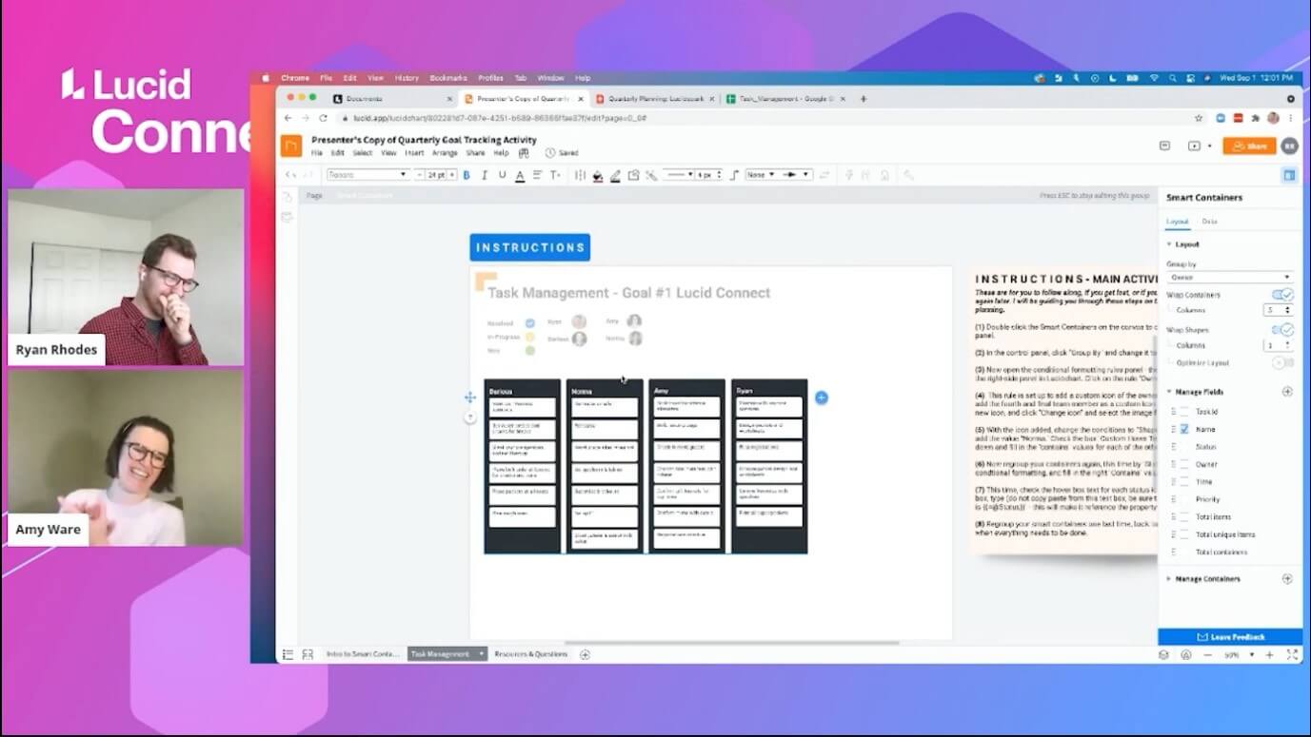Open the Bookmarks menu in macOS menu bar

pos(448,78)
